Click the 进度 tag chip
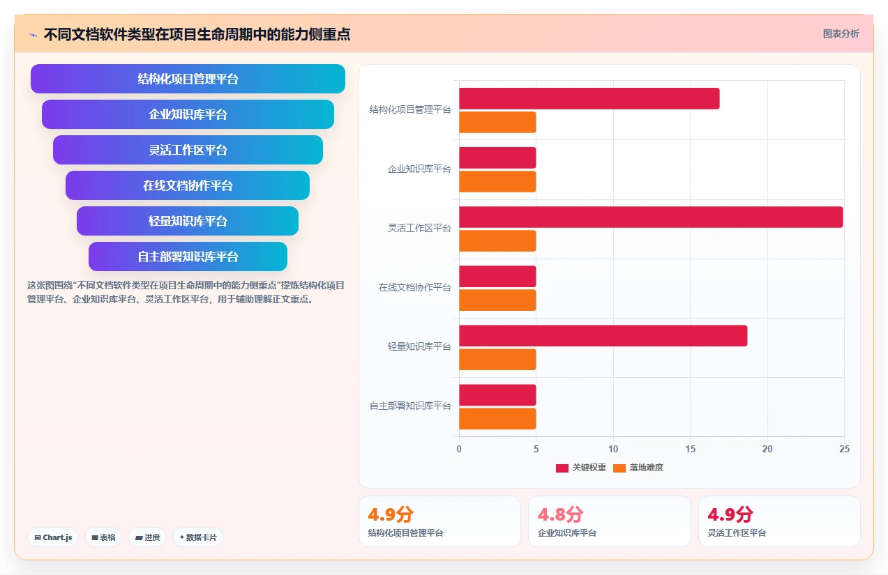This screenshot has width=888, height=575. click(x=147, y=537)
